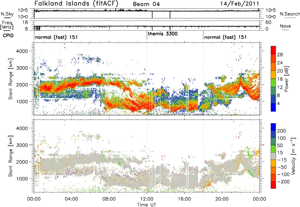Click the 'Velocity [m s-1]' colorbar label
Image resolution: width=300 pixels, height=207 pixels.
(293, 156)
